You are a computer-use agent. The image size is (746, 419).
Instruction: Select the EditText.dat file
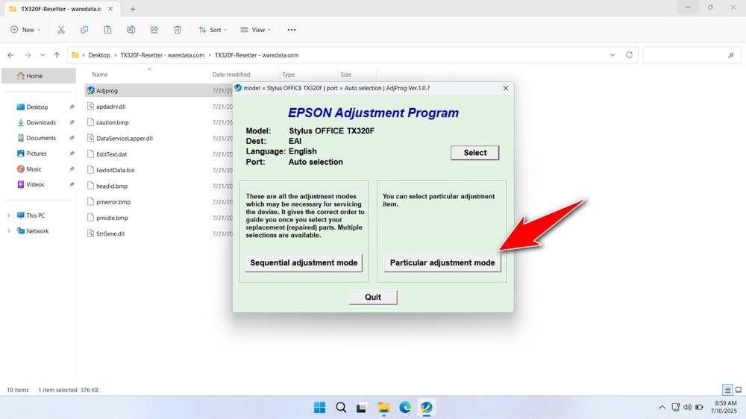pyautogui.click(x=111, y=154)
